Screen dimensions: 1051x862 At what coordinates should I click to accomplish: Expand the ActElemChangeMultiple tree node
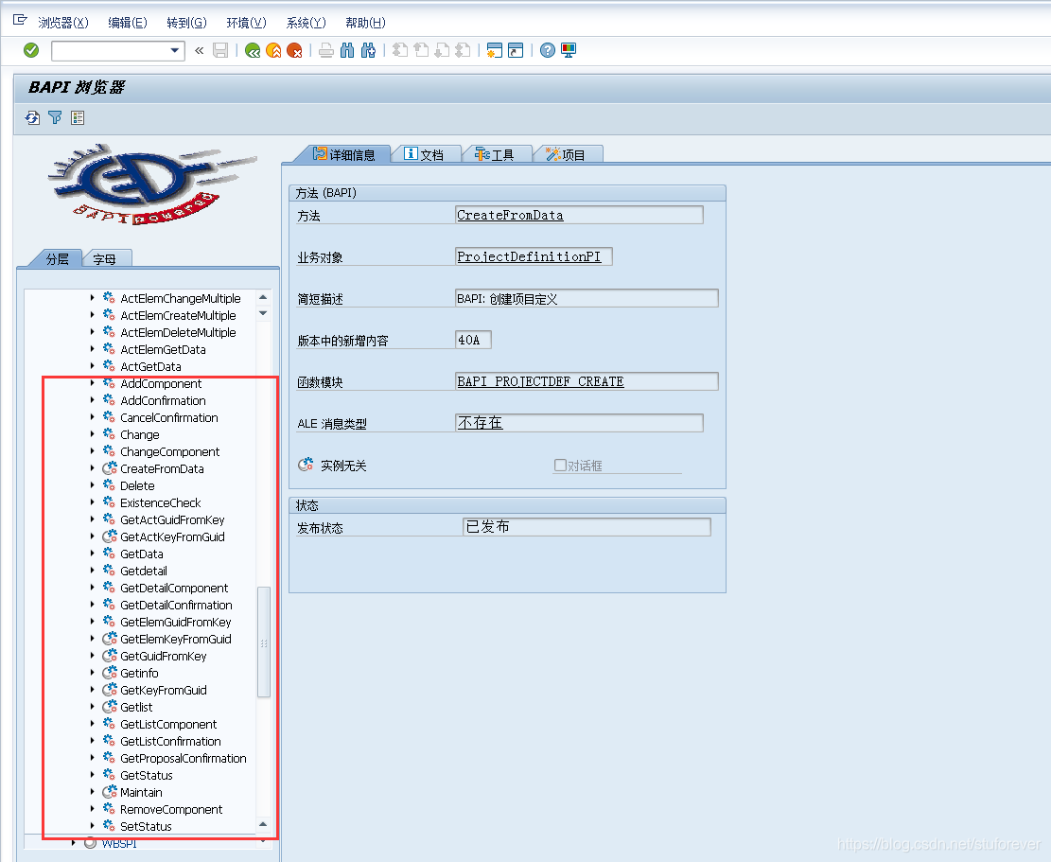click(93, 298)
